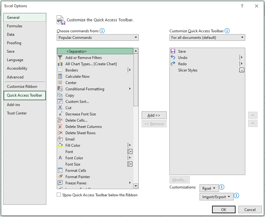Screen dimensions: 265x217
Task: Click info icon beside Choose commands from
Action: coord(102,31)
